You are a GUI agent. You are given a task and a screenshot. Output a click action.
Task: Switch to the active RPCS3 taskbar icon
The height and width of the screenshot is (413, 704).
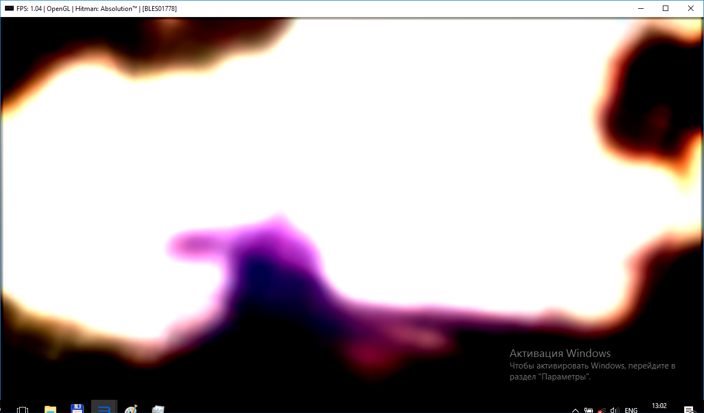pos(104,408)
